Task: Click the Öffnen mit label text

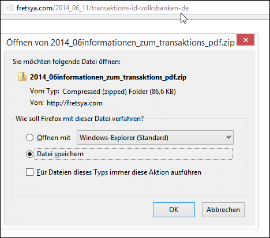Action: (x=54, y=138)
